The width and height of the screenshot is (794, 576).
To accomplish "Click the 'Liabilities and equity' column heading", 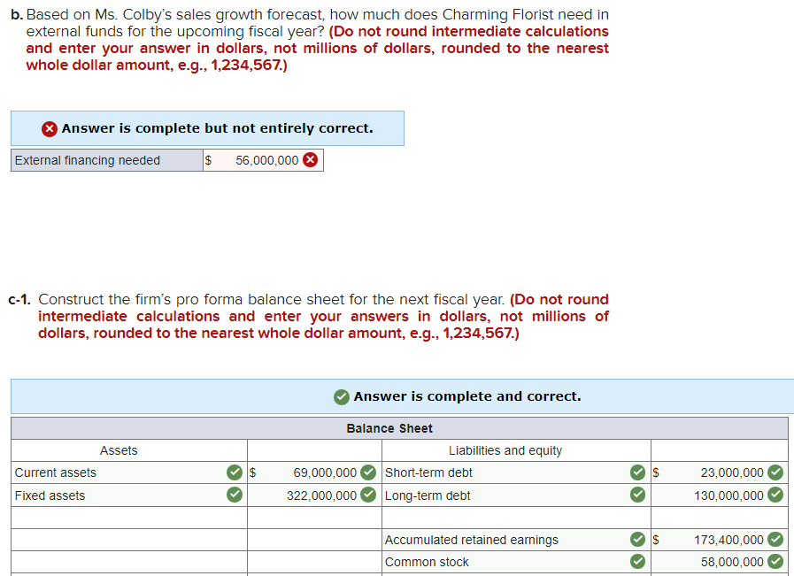I will pos(505,450).
